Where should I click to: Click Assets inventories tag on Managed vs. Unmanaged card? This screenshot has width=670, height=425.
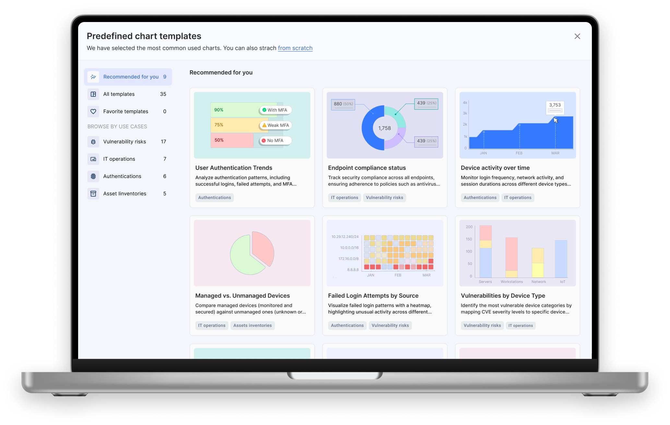pos(253,325)
